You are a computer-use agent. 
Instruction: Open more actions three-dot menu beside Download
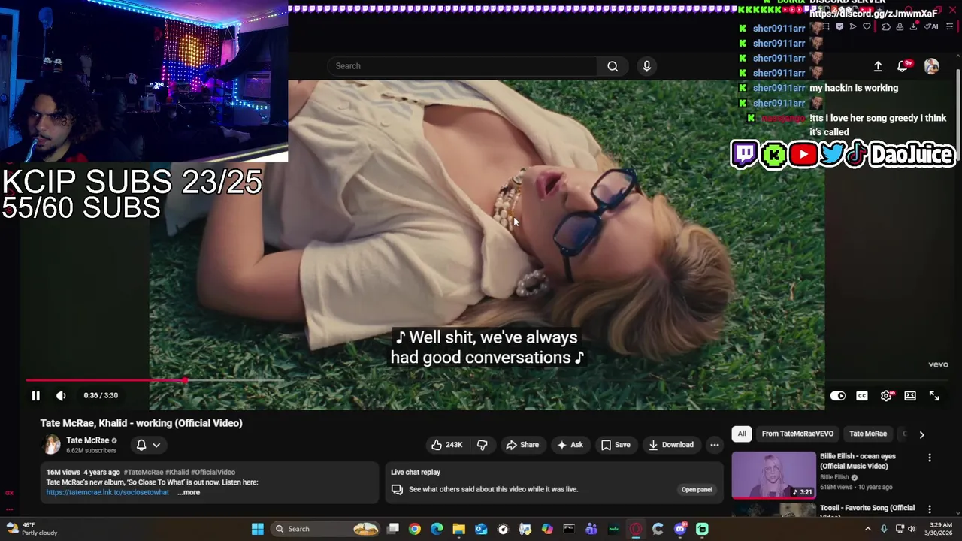715,445
